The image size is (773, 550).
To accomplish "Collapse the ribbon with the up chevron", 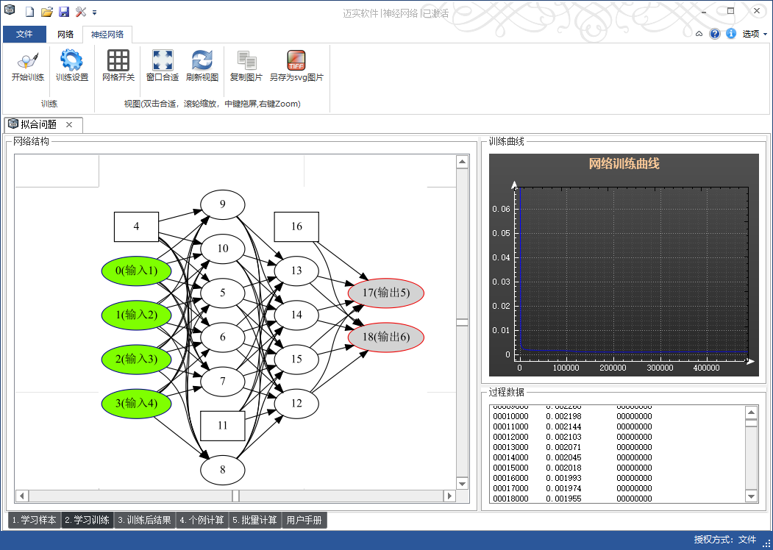I will click(x=699, y=34).
